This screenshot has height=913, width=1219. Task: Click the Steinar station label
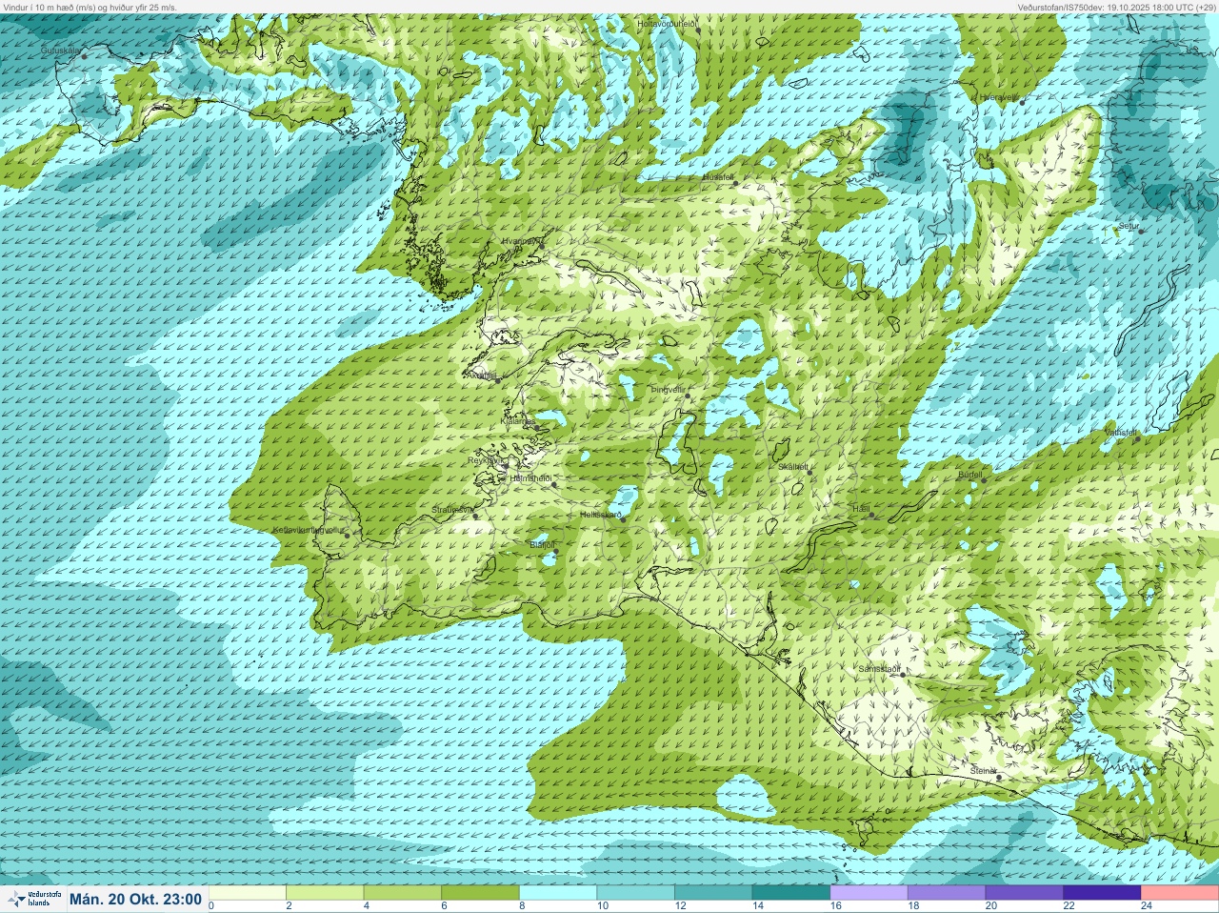click(983, 770)
